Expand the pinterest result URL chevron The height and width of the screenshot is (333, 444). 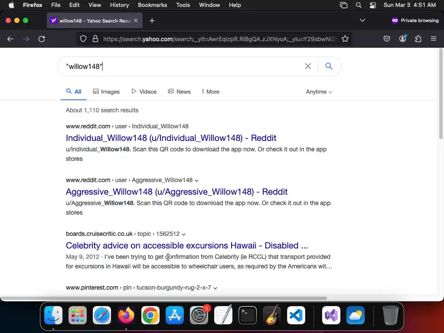[215, 288]
